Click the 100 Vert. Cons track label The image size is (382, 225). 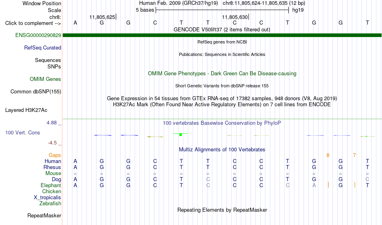coord(23,132)
